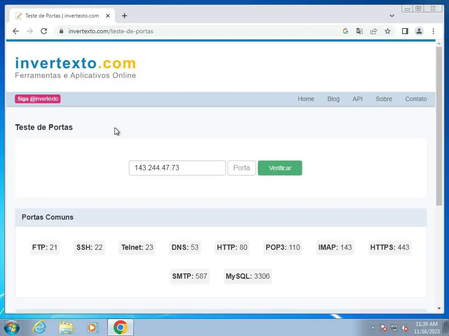449x336 pixels.
Task: Open the taskbar clock and date
Action: 426,328
